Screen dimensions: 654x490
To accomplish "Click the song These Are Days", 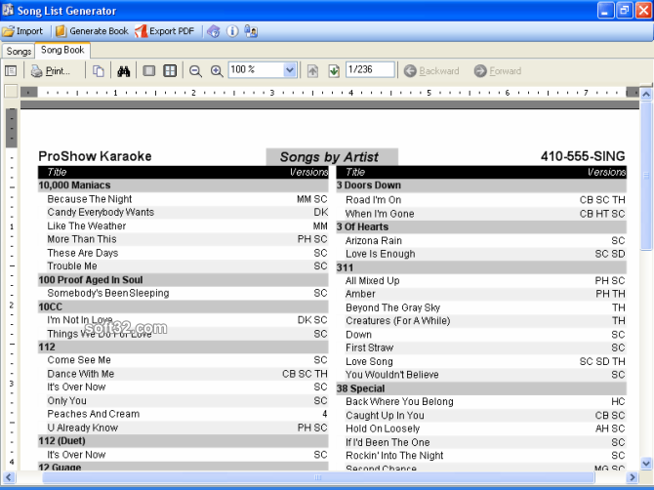I will 83,253.
